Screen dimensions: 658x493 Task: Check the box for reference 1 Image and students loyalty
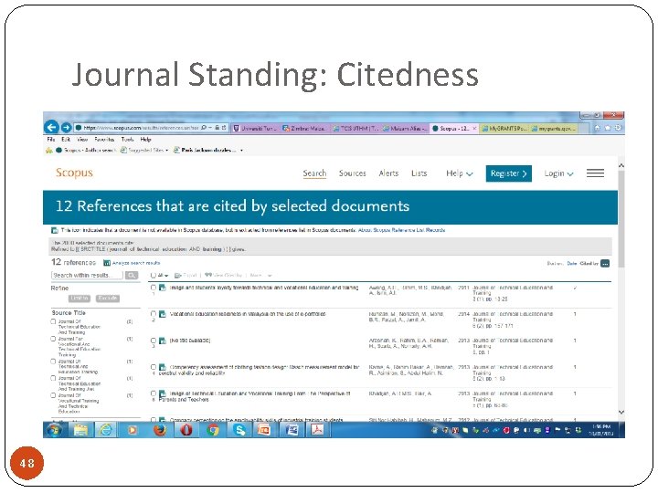(154, 288)
